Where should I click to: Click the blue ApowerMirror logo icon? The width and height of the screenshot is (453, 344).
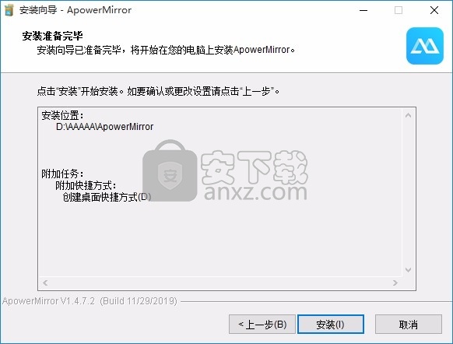click(x=425, y=46)
